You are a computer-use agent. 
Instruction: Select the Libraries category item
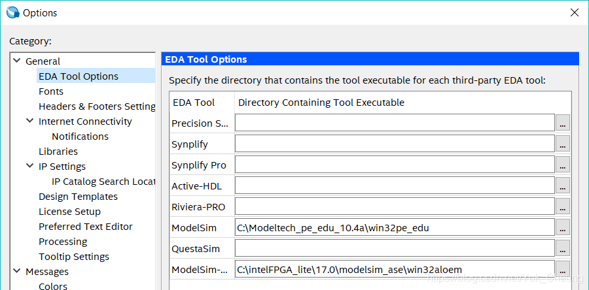[x=58, y=152]
